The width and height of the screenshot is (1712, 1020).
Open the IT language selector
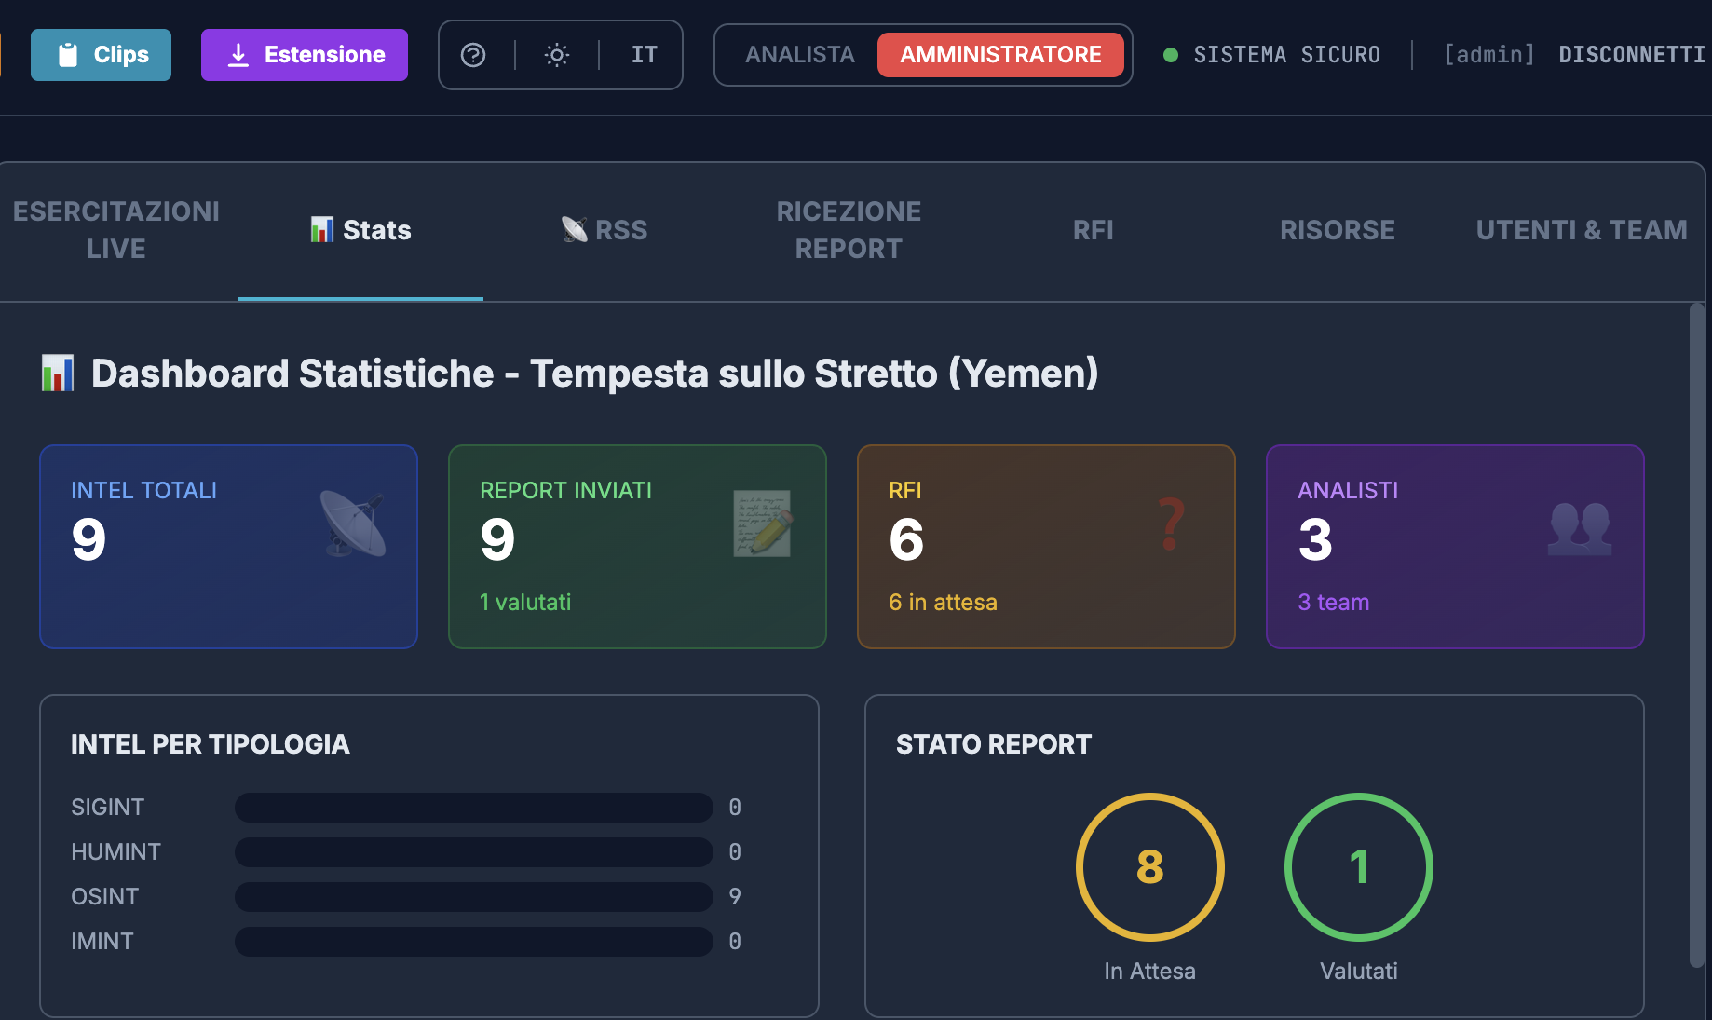tap(644, 55)
